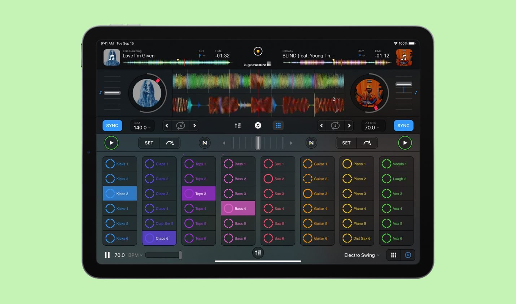Enable SYNC on the right deck

403,125
